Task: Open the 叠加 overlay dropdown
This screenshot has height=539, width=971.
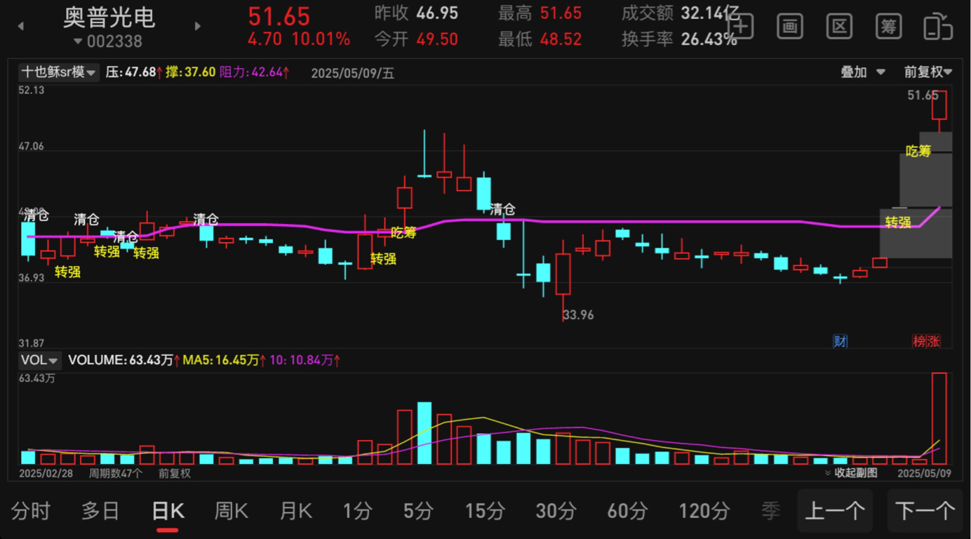Action: click(x=863, y=72)
